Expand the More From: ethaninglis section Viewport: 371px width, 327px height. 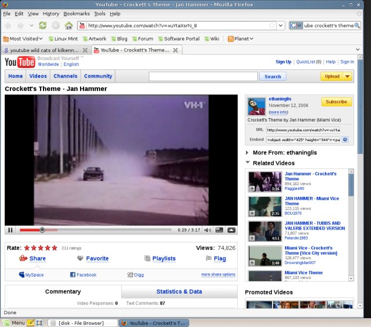(248, 153)
